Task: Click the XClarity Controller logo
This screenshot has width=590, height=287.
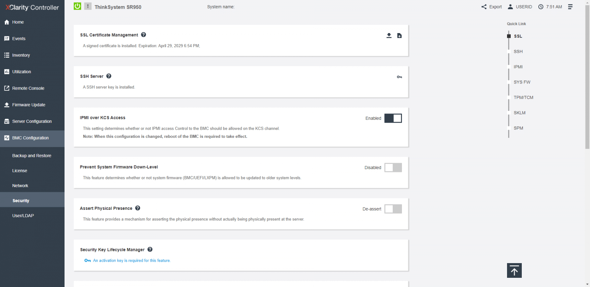Action: point(32,7)
